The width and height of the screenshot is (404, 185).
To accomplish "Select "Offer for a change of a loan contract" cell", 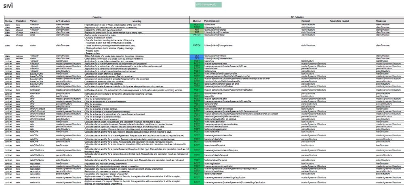I will 137,109.
